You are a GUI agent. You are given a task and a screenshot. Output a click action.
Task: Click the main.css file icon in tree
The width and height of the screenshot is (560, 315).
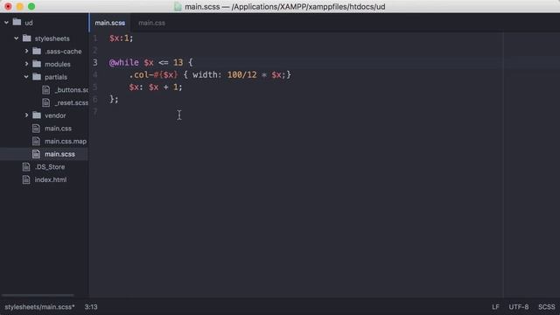[36, 129]
